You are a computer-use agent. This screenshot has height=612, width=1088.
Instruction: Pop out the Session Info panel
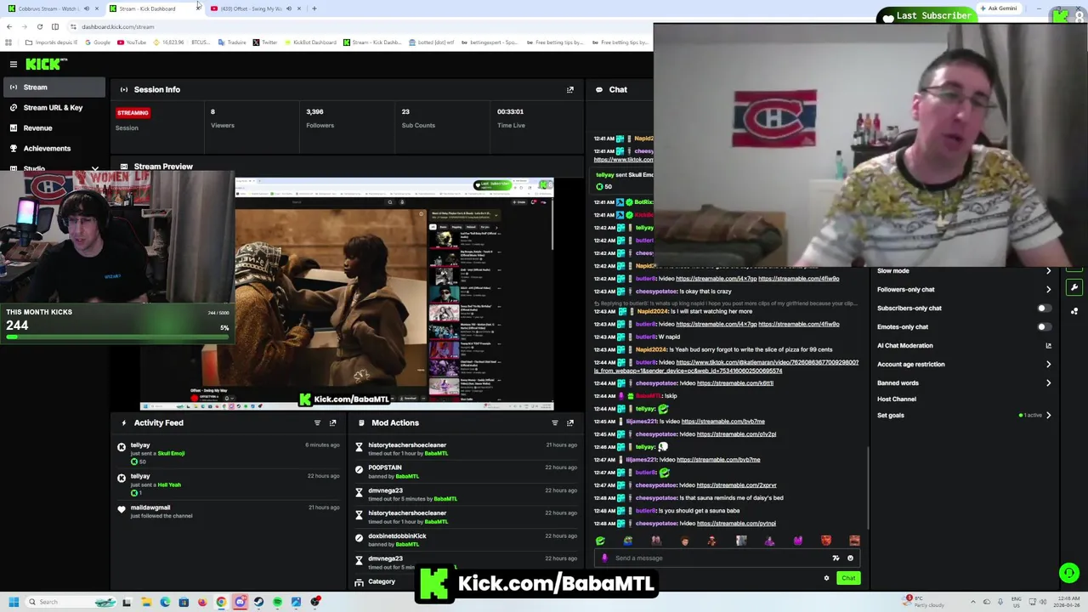tap(570, 89)
